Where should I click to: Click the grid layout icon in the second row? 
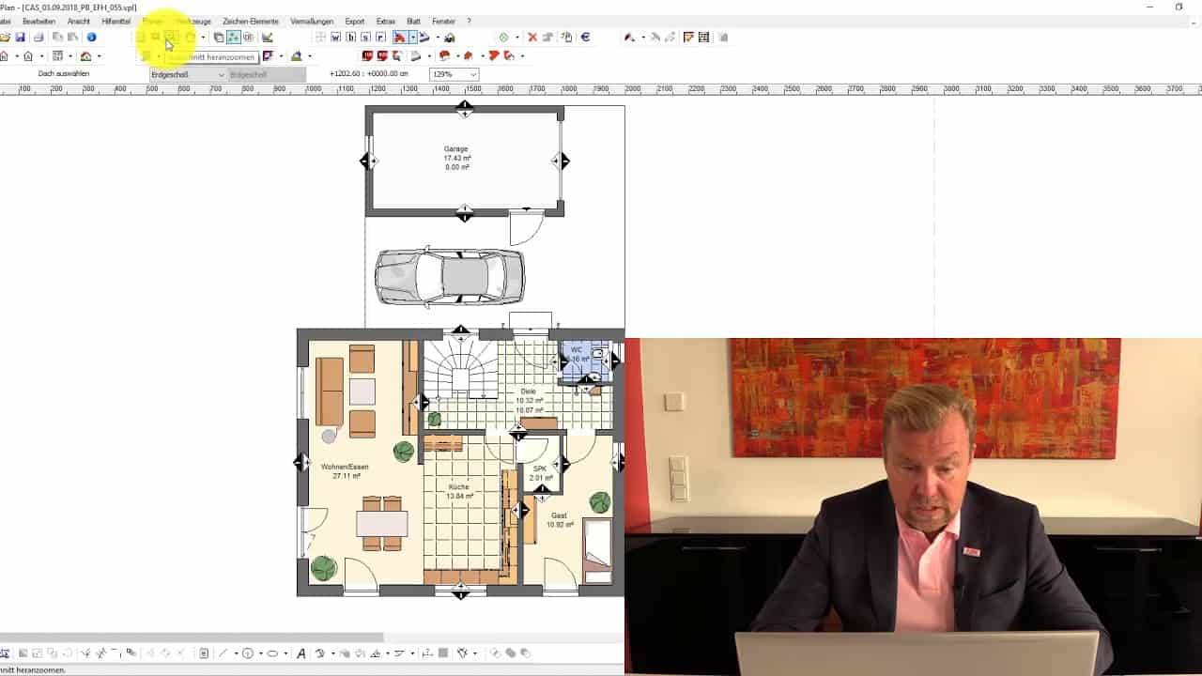pyautogui.click(x=57, y=56)
